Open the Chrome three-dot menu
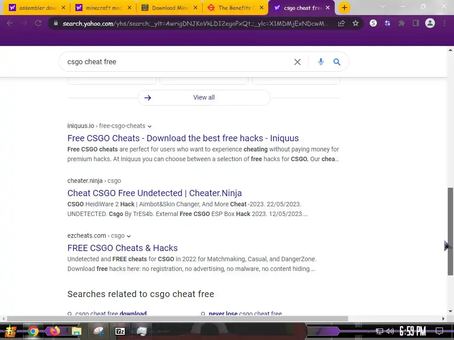Image resolution: width=454 pixels, height=340 pixels. [444, 23]
